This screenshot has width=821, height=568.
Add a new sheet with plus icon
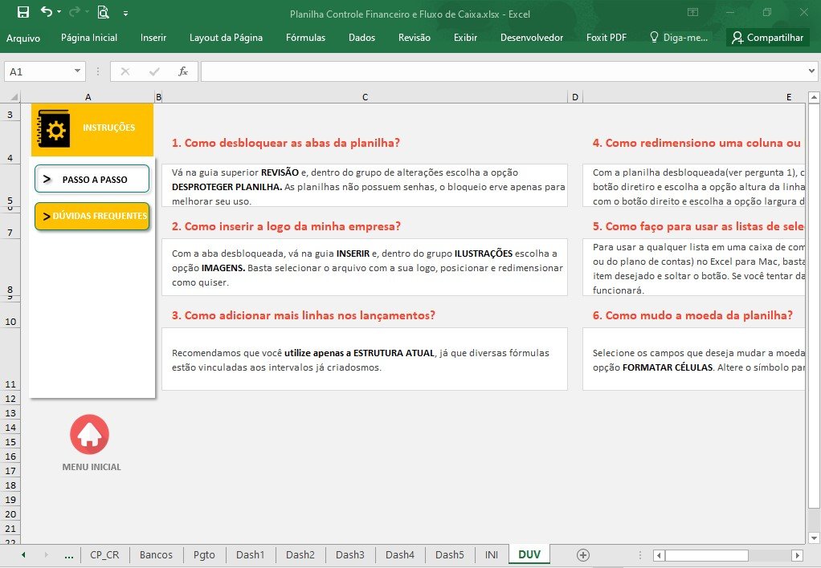(582, 555)
